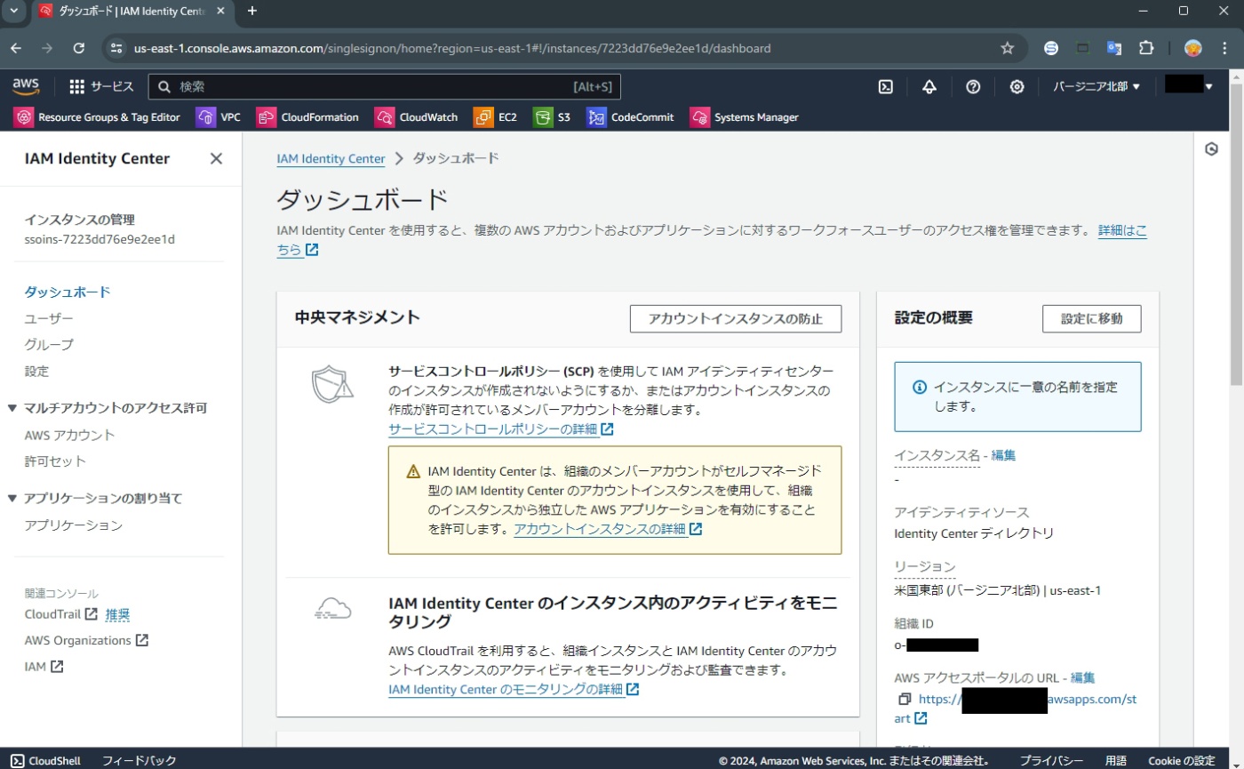This screenshot has height=769, width=1244.
Task: Open the settings gear icon in AWS header
Action: 1017,86
